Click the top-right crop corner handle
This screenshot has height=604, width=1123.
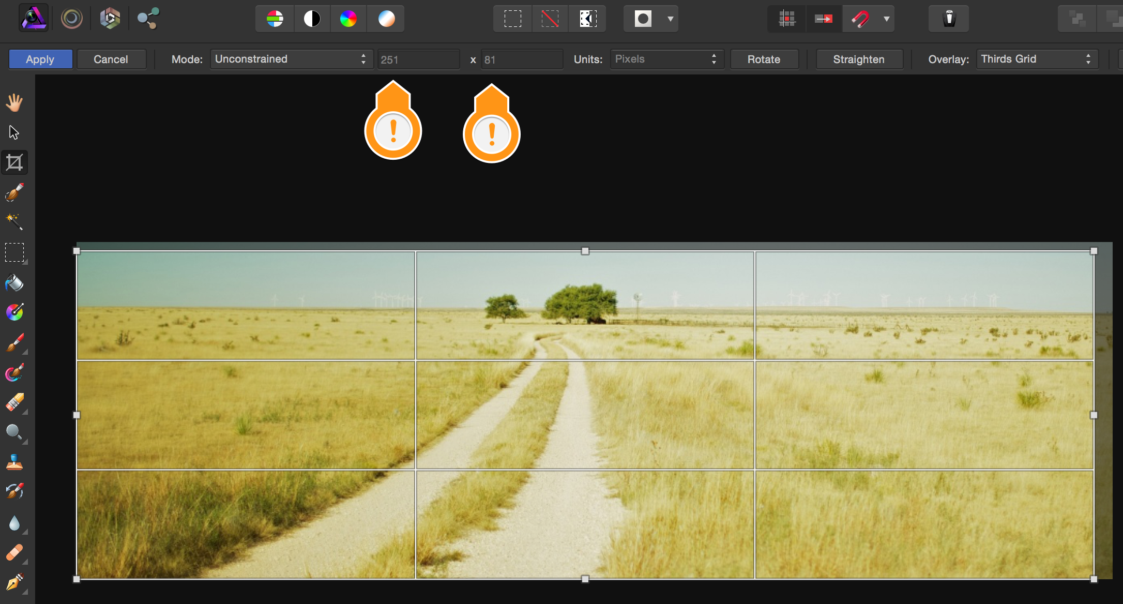point(1094,251)
